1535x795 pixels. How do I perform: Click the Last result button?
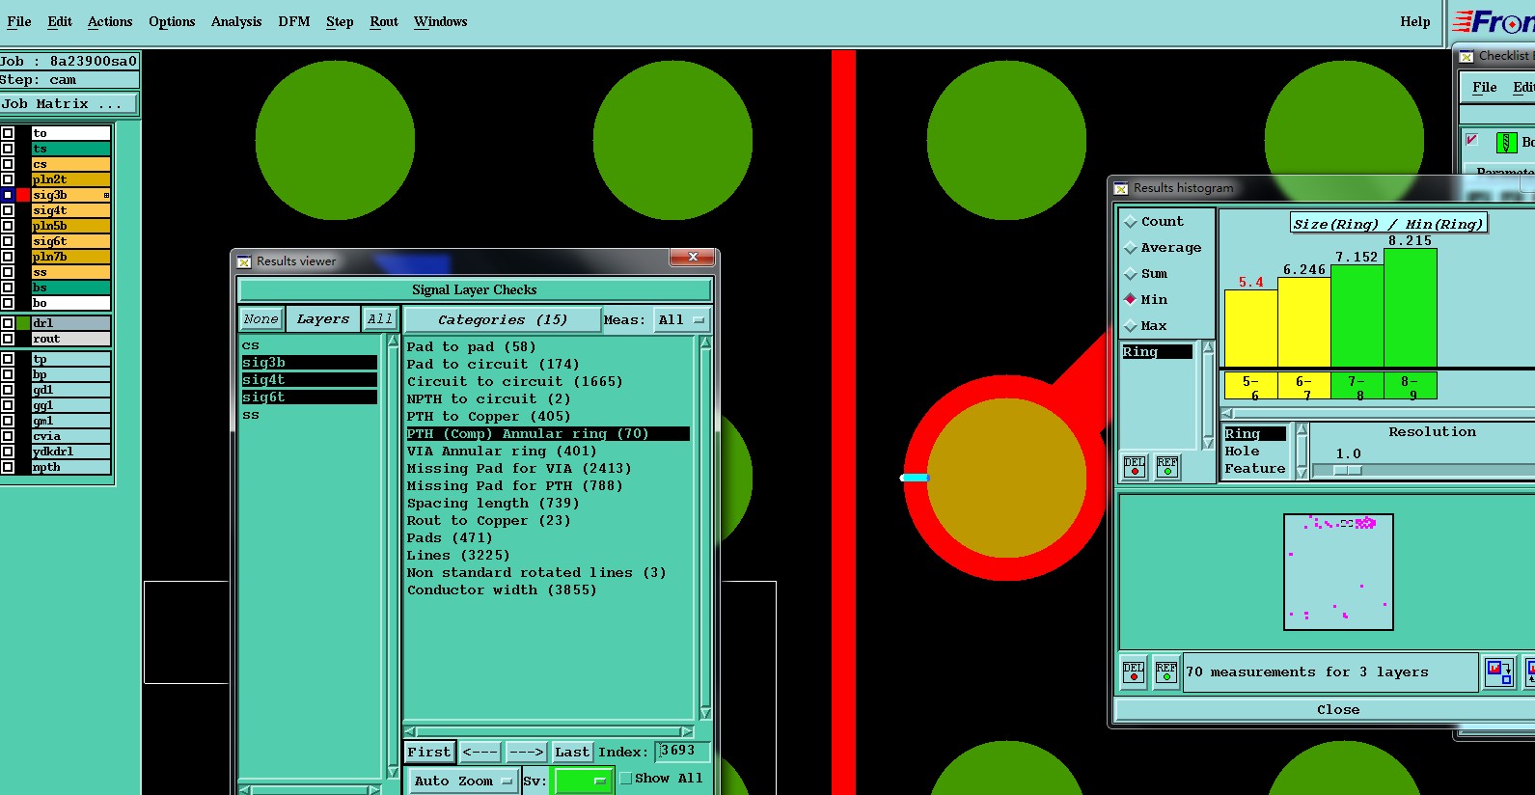pyautogui.click(x=572, y=752)
